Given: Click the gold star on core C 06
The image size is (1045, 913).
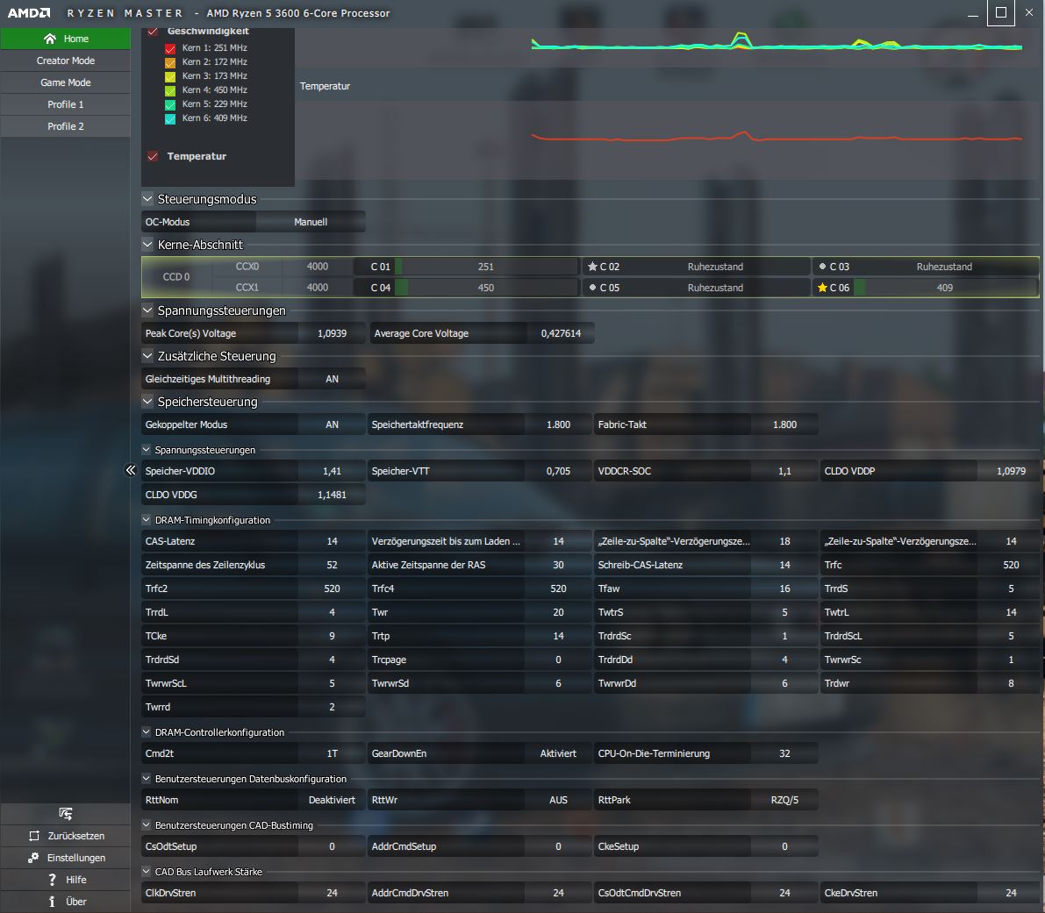Looking at the screenshot, I should [x=822, y=288].
